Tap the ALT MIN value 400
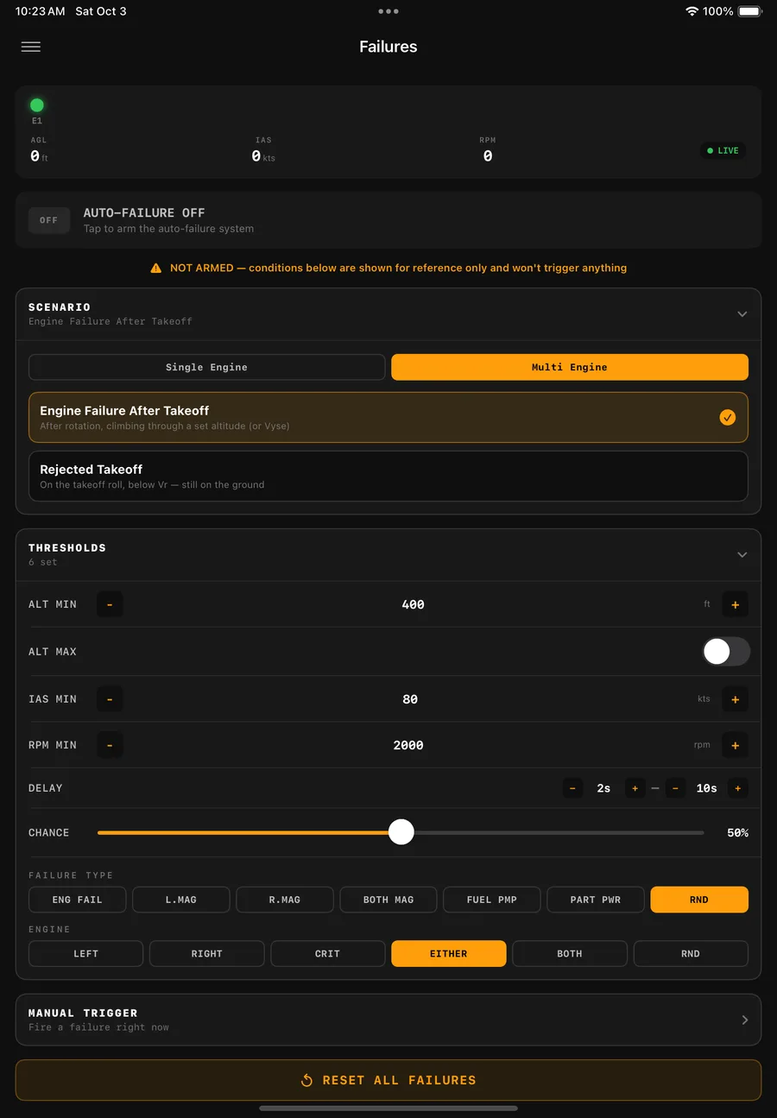Image resolution: width=777 pixels, height=1118 pixels. point(413,604)
